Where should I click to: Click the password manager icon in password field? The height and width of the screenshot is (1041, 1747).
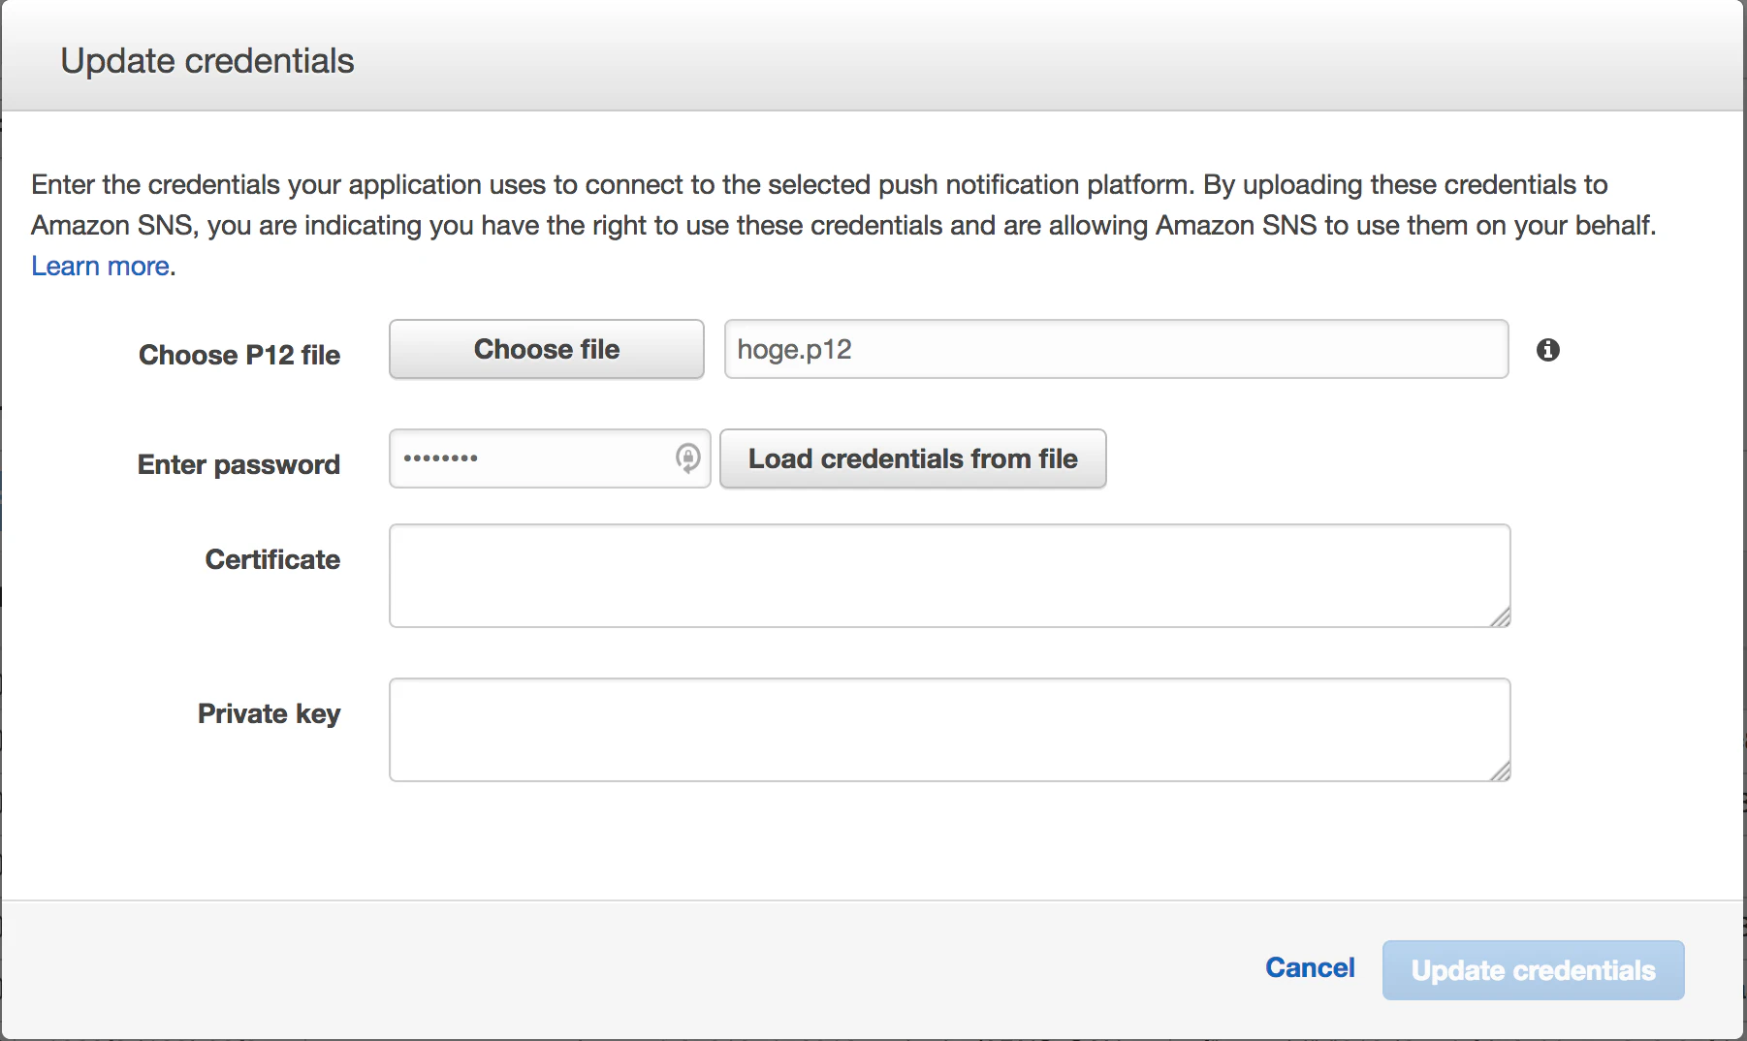point(687,457)
